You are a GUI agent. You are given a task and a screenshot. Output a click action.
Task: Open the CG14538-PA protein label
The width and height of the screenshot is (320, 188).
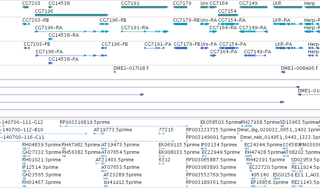[64, 59]
